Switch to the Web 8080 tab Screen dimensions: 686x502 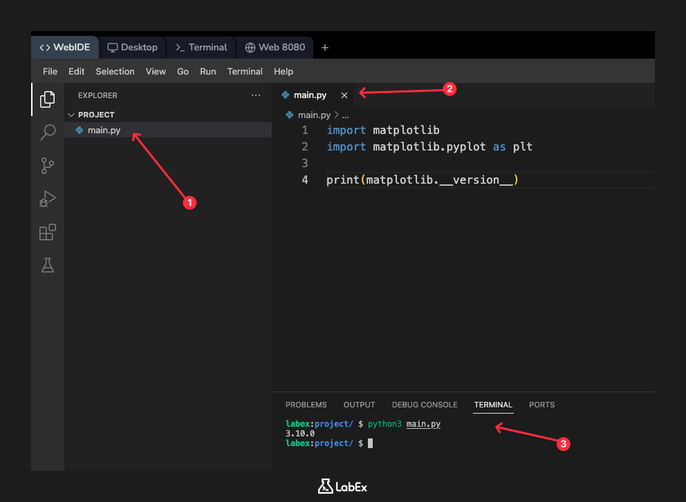(275, 48)
